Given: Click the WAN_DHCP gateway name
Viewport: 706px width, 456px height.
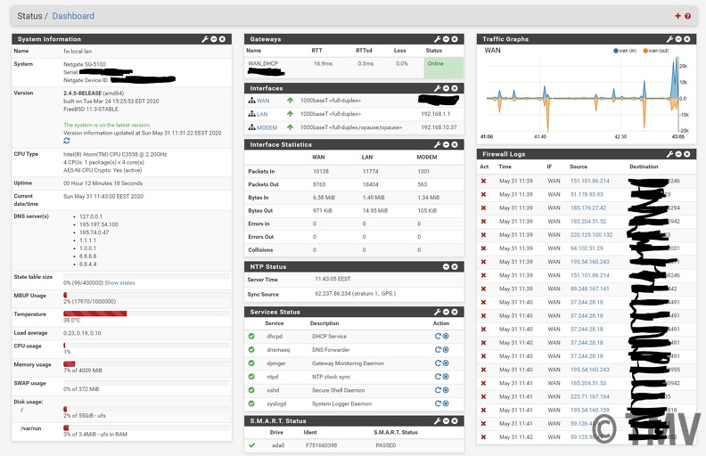Looking at the screenshot, I should (x=263, y=63).
